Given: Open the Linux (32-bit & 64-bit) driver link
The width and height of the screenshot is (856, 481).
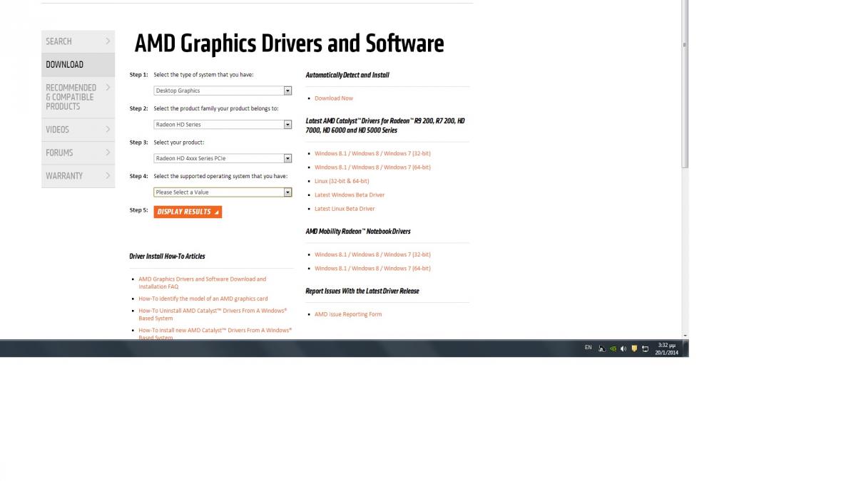Looking at the screenshot, I should click(x=342, y=181).
